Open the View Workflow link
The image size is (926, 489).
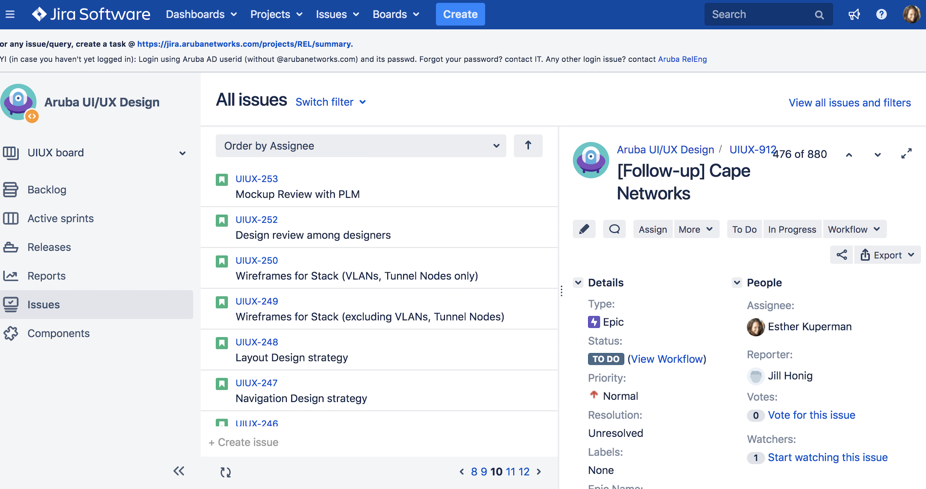pyautogui.click(x=667, y=359)
